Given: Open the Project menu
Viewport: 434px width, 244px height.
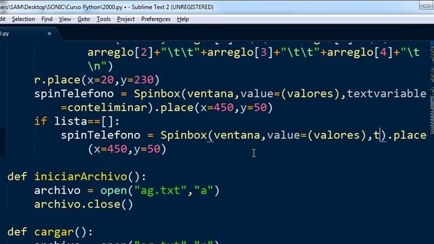Looking at the screenshot, I should tap(125, 19).
